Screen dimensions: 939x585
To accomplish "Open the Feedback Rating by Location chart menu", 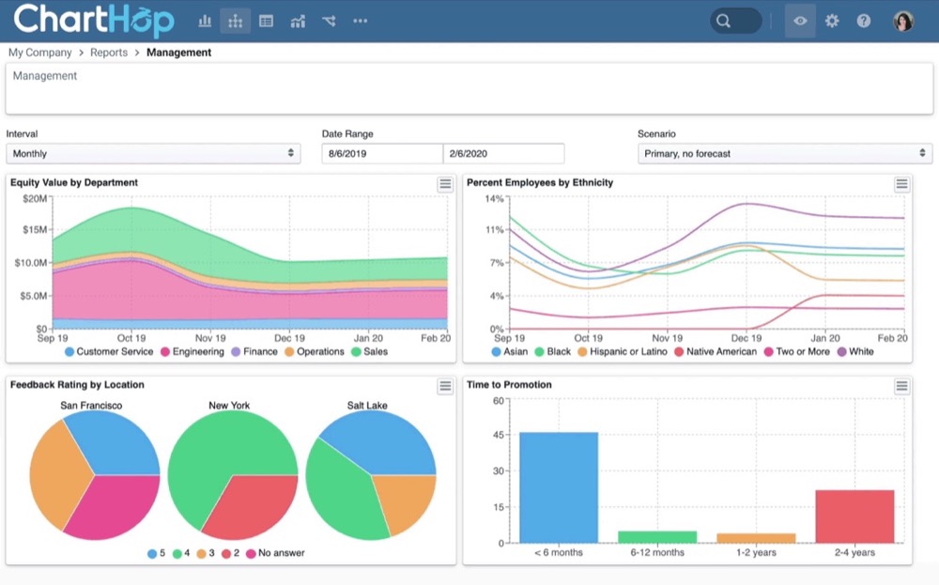I will tap(445, 386).
